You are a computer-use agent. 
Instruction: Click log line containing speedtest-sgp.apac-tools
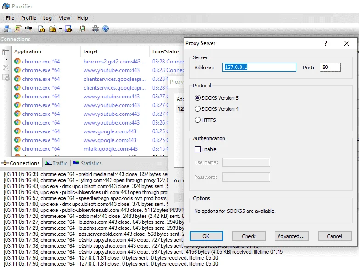[x=86, y=198]
